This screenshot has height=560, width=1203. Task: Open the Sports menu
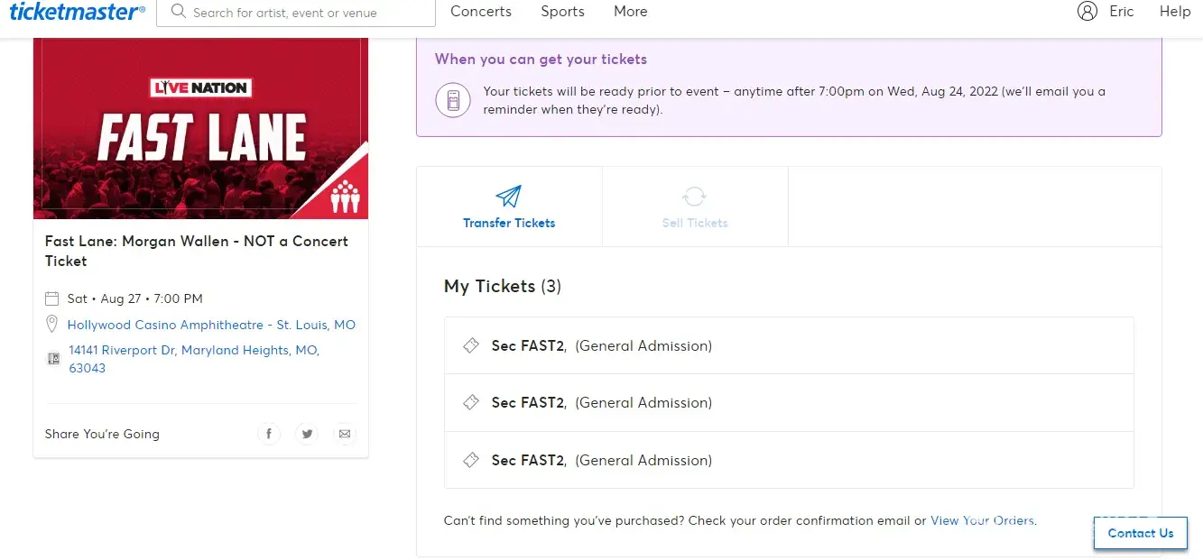562,12
